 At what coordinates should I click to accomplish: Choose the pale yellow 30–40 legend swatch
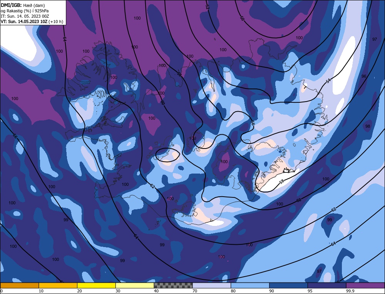click(x=135, y=285)
